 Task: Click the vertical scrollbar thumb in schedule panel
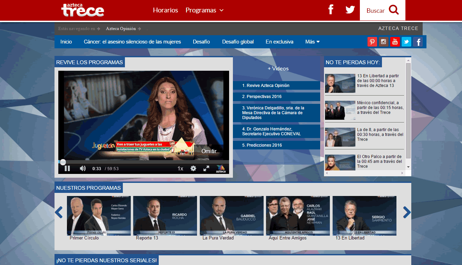(409, 110)
